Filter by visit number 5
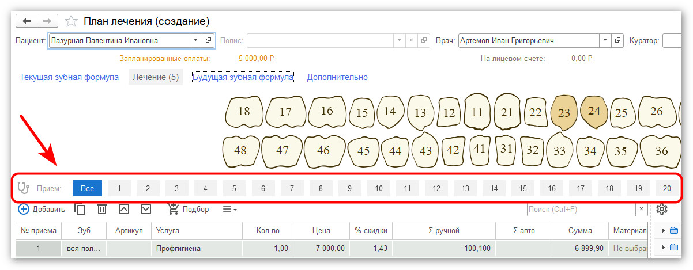Image resolution: width=693 pixels, height=270 pixels. coord(235,188)
